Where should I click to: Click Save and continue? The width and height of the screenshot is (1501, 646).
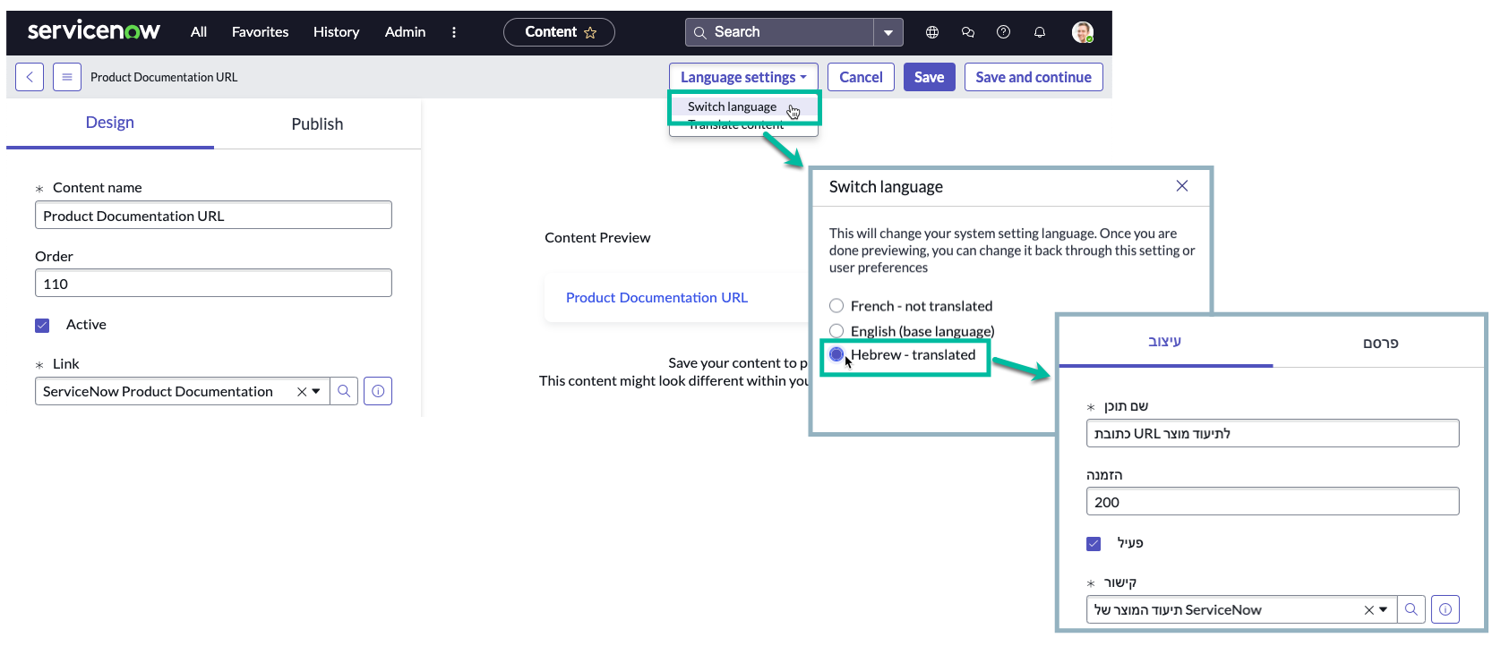click(1034, 77)
